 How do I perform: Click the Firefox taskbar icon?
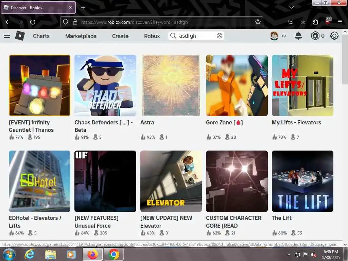tap(93, 254)
